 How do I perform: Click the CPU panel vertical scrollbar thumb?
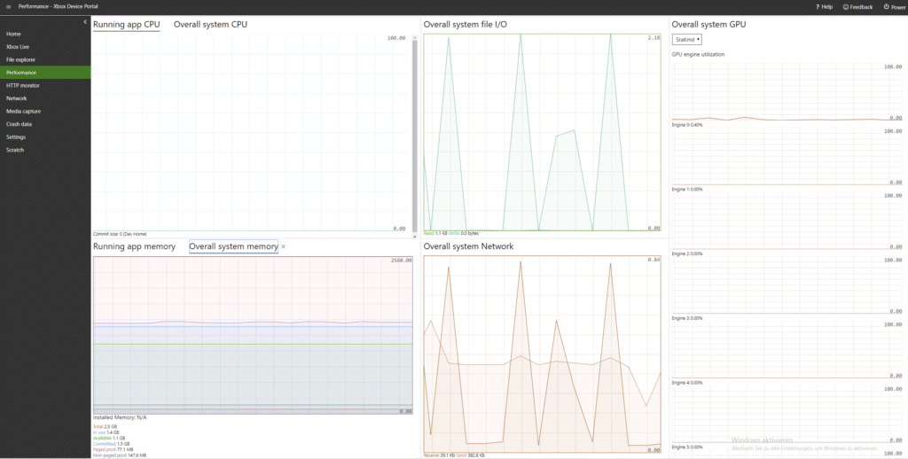pyautogui.click(x=415, y=136)
